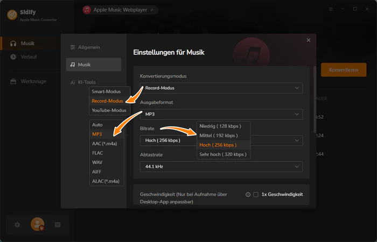Viewport: 377px width, 242px height.
Task: Click the Verlauf entry label
Action: (x=29, y=57)
